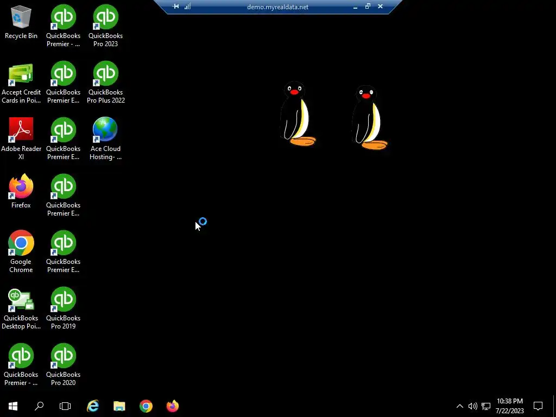The width and height of the screenshot is (556, 417).
Task: Open the Adobe Reader XI desktop shortcut
Action: coord(21,138)
